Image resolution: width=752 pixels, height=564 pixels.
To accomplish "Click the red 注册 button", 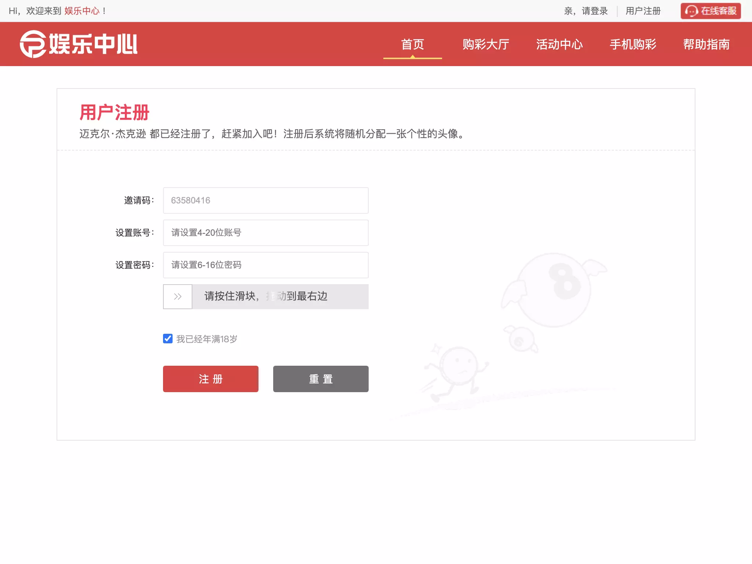I will coord(211,379).
